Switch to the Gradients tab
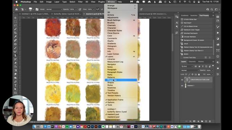The image size is (232, 130). 185,16
